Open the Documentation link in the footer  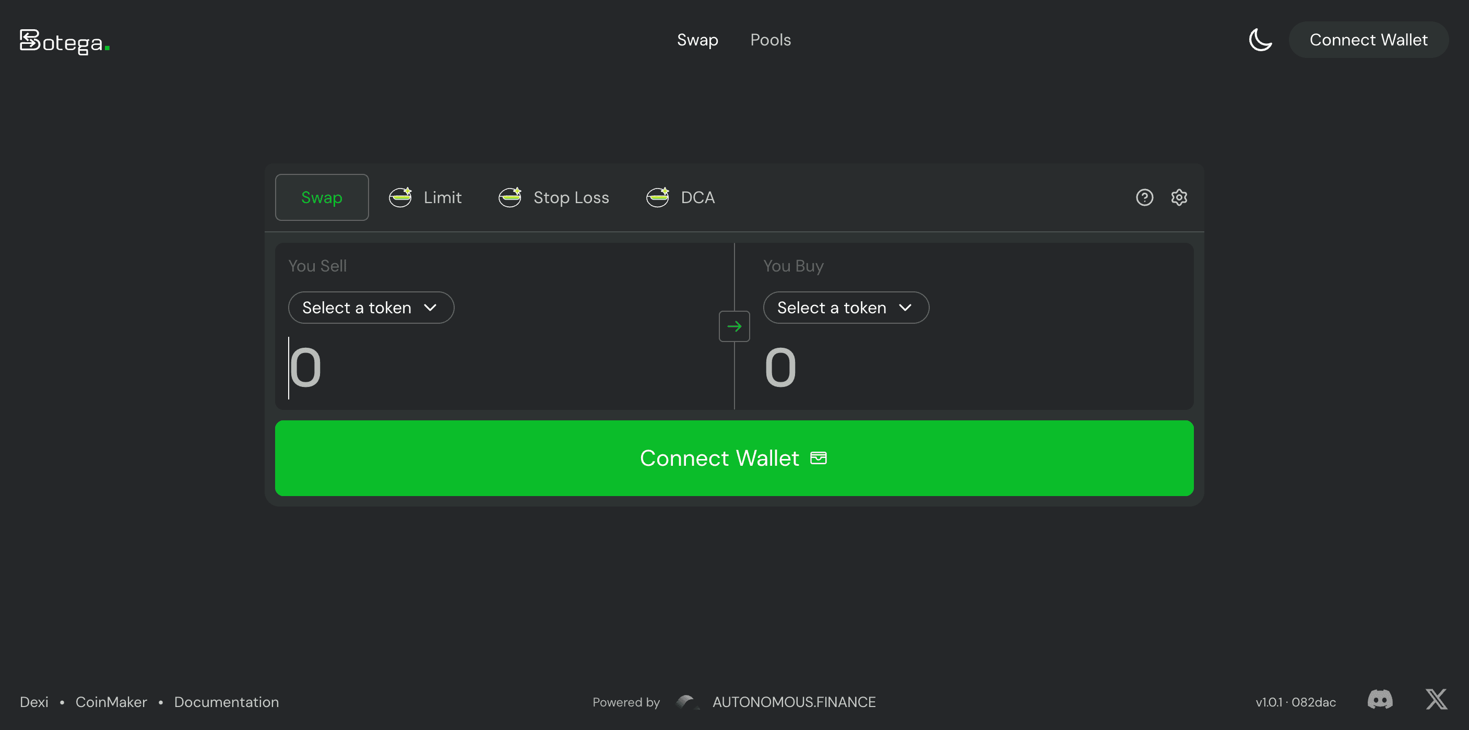point(227,702)
